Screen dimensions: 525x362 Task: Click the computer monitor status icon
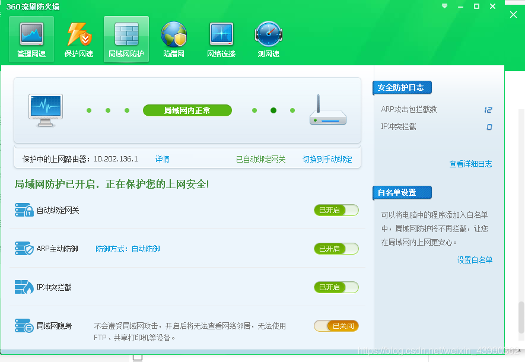coord(46,110)
